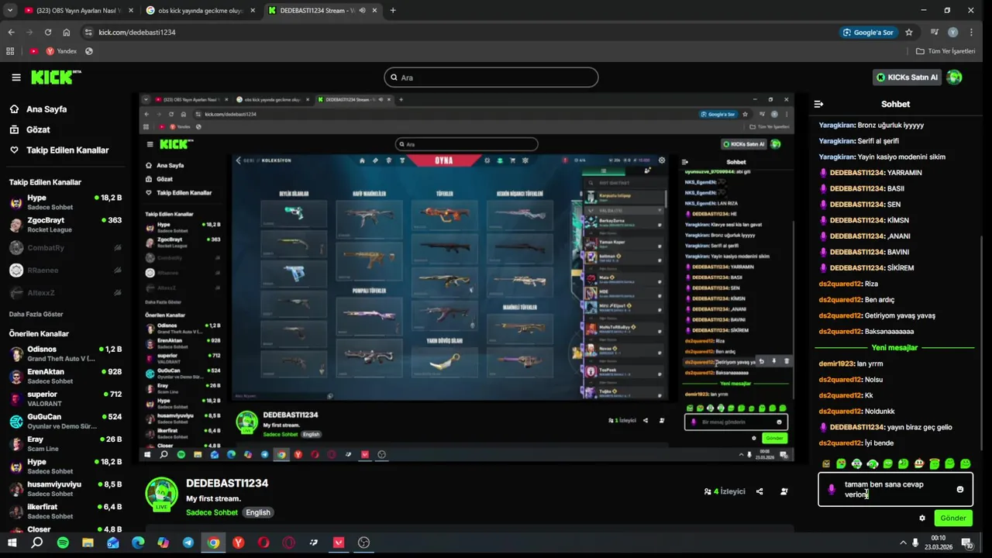Open chat settings gear icon
The height and width of the screenshot is (558, 992).
click(921, 518)
